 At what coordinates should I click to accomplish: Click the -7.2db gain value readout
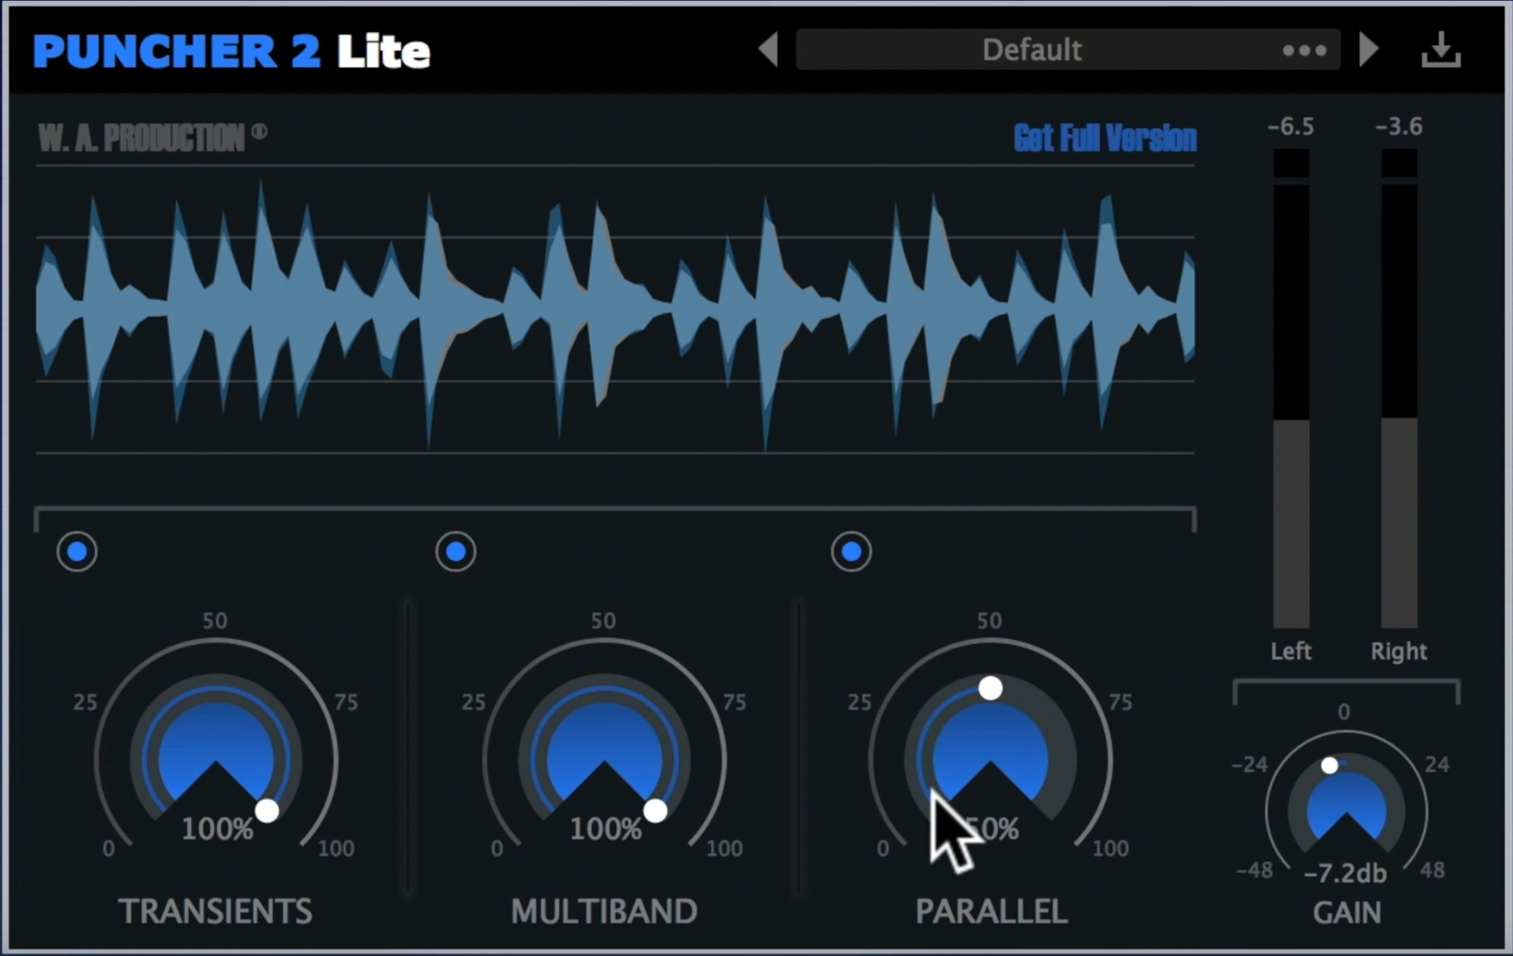pos(1345,873)
